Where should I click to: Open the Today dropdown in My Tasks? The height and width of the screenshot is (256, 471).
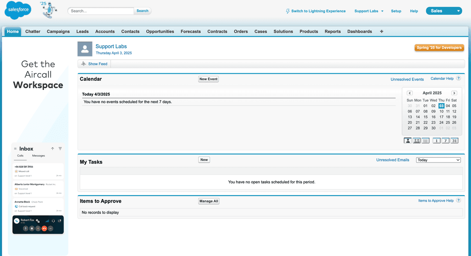pos(438,160)
